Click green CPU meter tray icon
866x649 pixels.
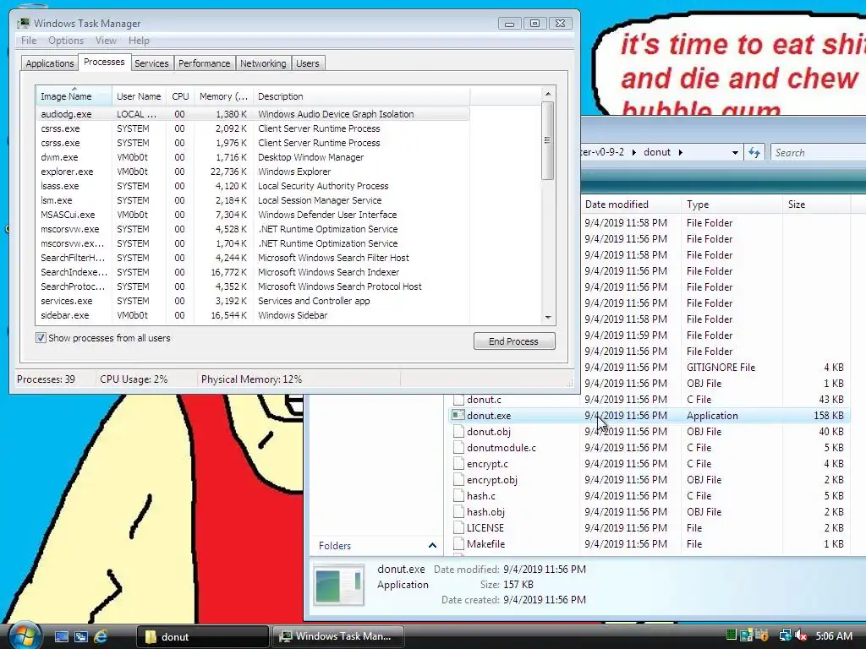click(x=732, y=635)
